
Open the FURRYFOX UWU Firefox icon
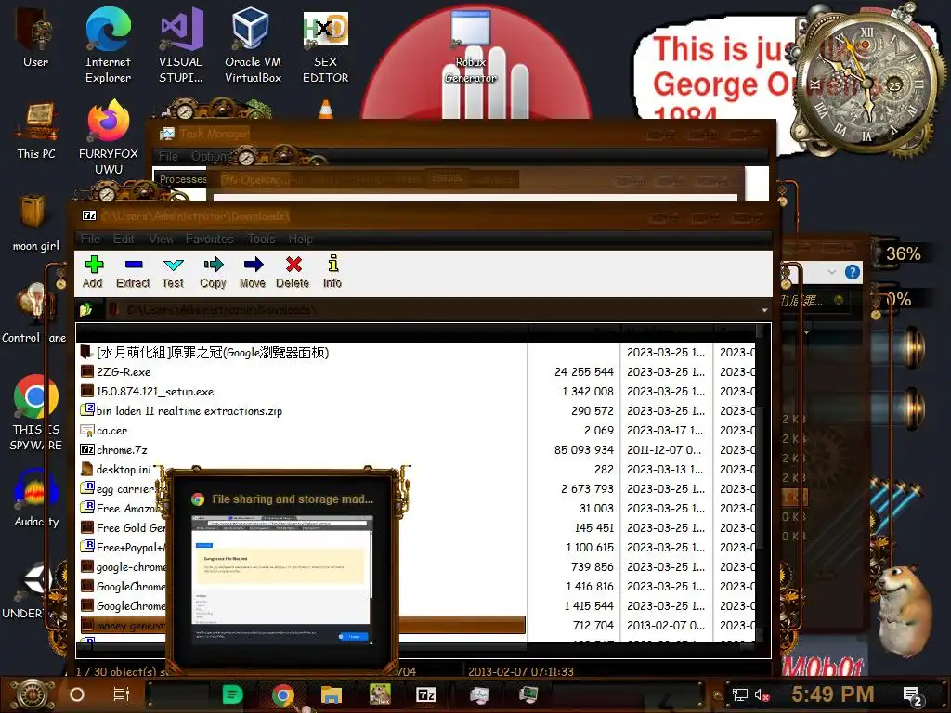(109, 137)
